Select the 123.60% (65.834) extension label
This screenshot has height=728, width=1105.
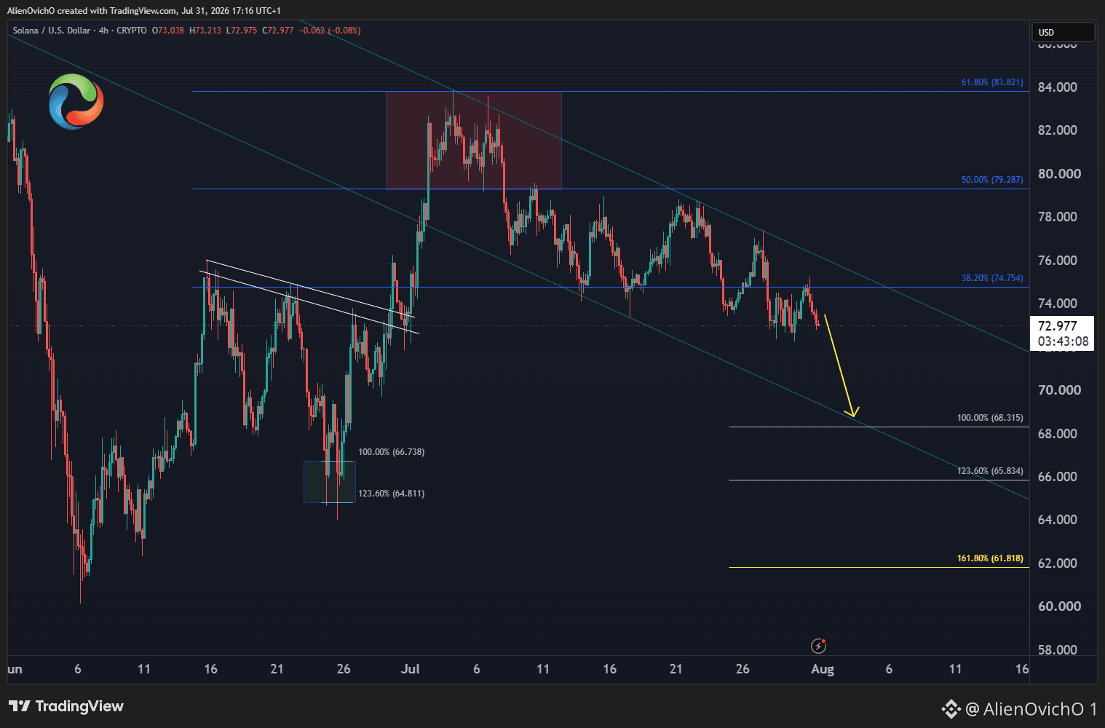click(989, 471)
